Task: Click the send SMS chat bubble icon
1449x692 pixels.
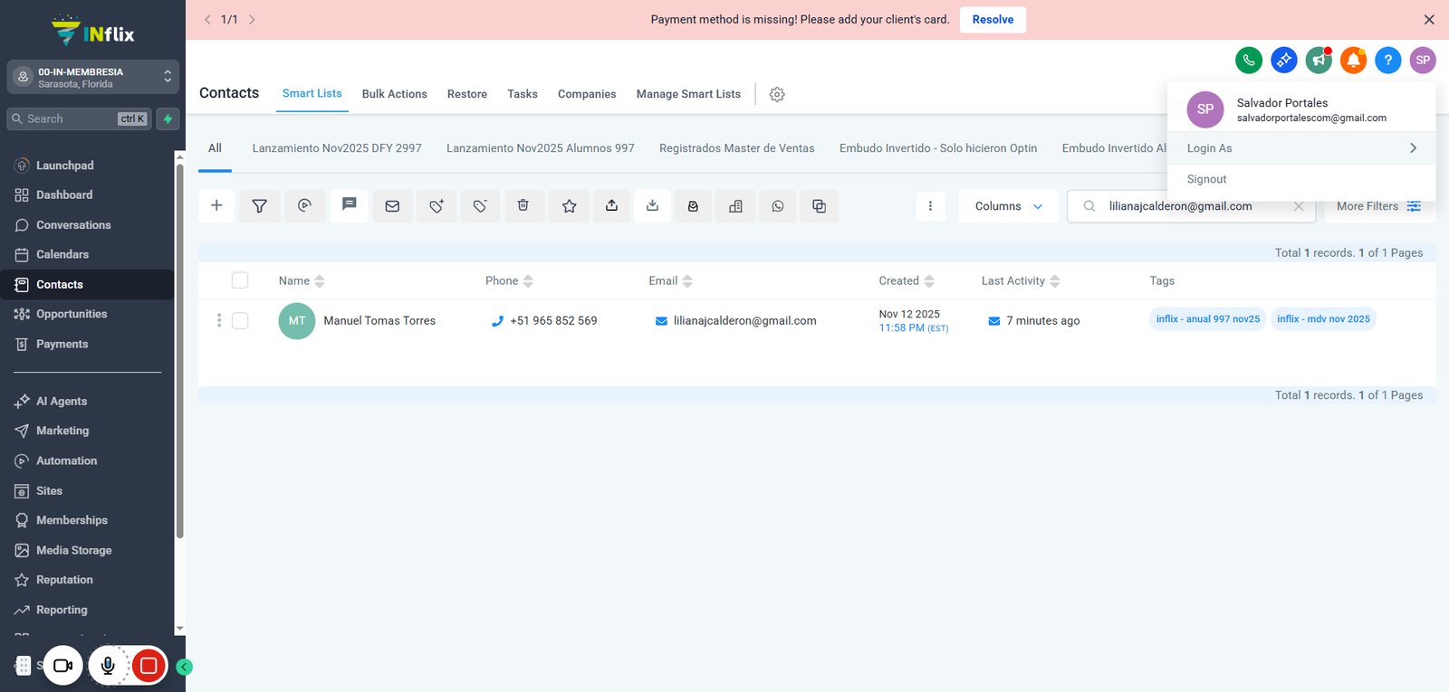Action: click(x=350, y=205)
